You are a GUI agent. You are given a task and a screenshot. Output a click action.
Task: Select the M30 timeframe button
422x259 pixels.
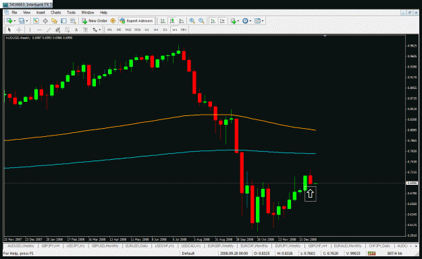coord(138,30)
